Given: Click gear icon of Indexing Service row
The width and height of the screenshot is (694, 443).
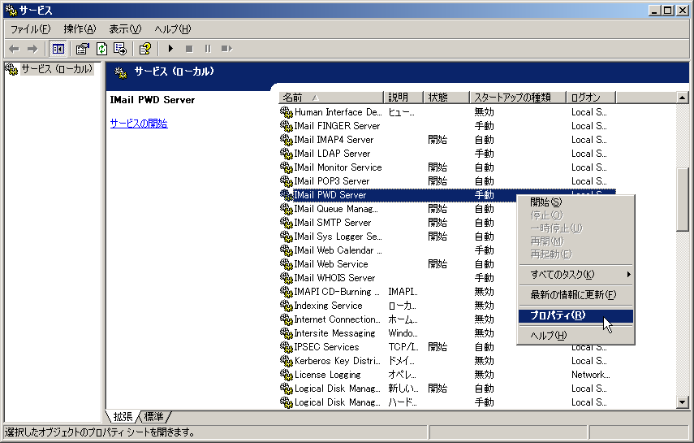Looking at the screenshot, I should (287, 306).
